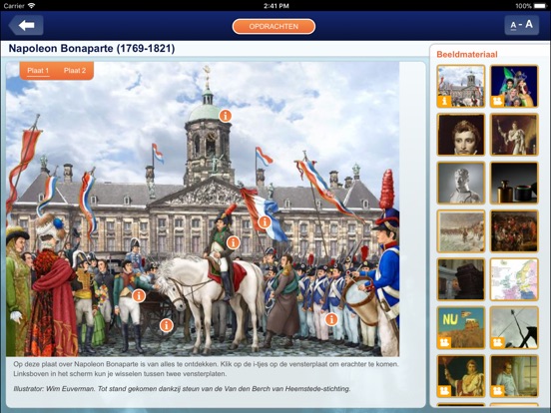Click the Illustrator: Wim Euverman credit line
This screenshot has width=551, height=413.
[182, 389]
